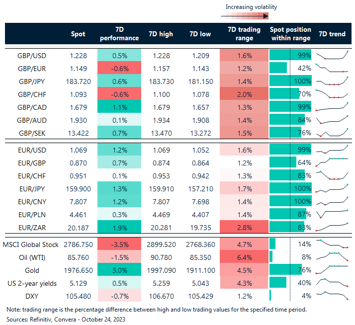Click the GBP/EUR 42% position bar
The image size is (355, 325).
coord(278,68)
